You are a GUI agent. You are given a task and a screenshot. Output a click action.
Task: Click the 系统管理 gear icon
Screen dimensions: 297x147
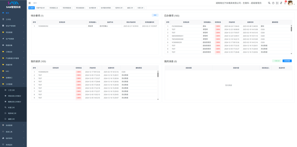(x=3, y=125)
